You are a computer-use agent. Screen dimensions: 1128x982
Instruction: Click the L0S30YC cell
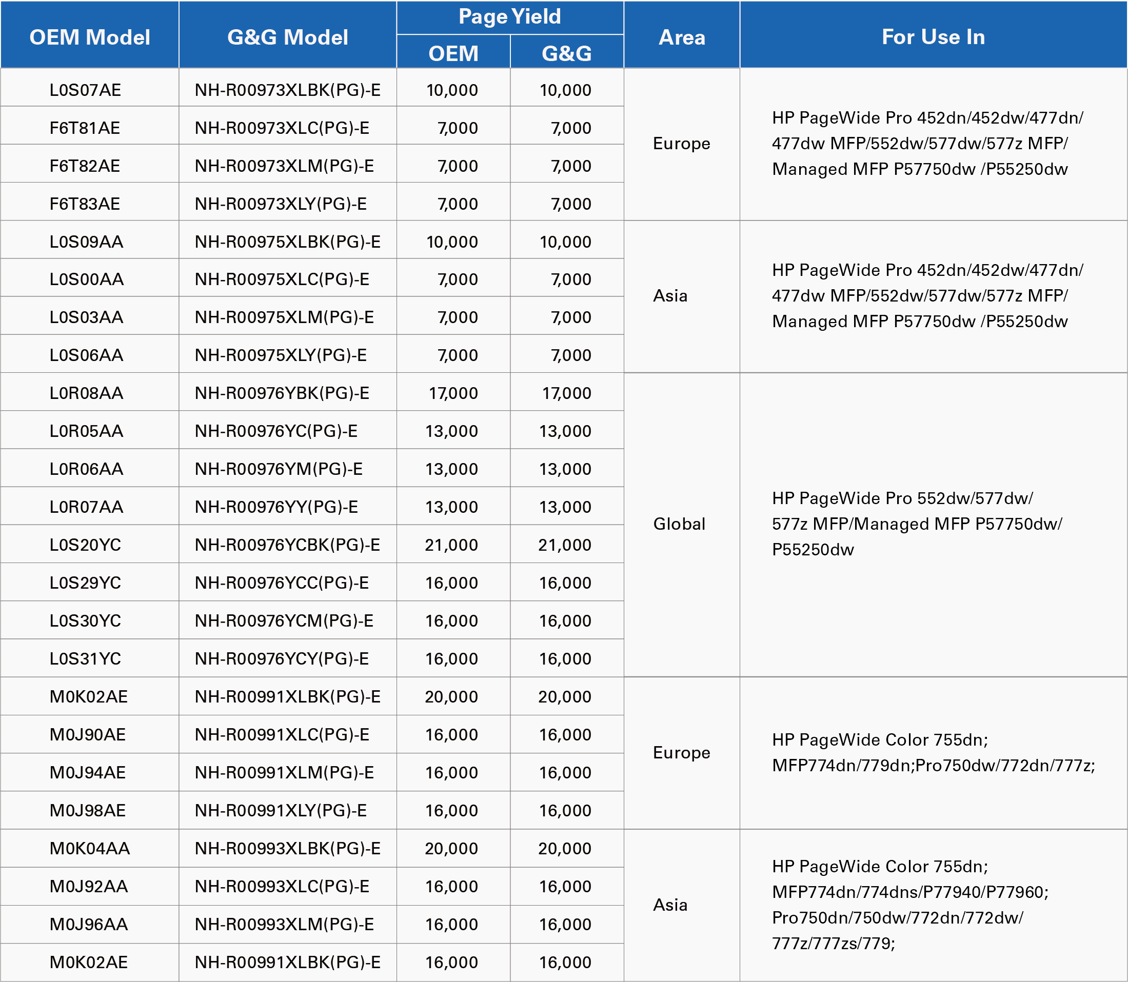click(x=89, y=619)
